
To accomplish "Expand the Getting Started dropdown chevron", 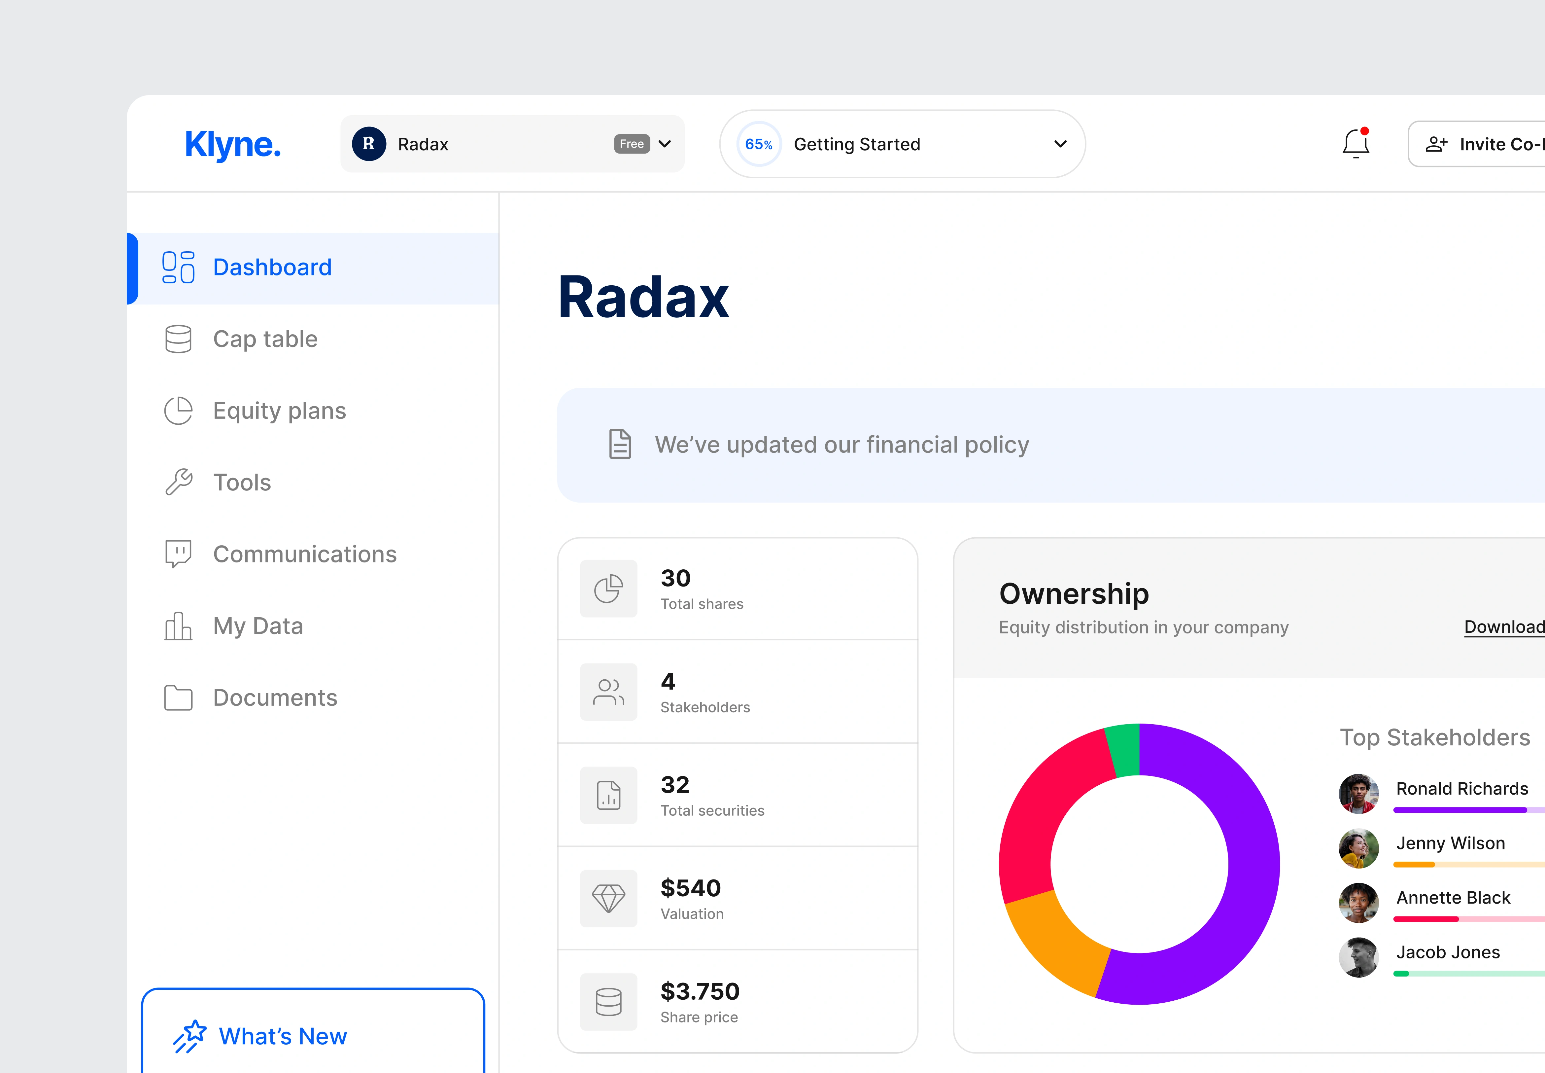I will point(1060,144).
